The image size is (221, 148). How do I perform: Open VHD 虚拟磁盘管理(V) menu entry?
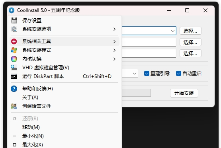tap(65, 68)
